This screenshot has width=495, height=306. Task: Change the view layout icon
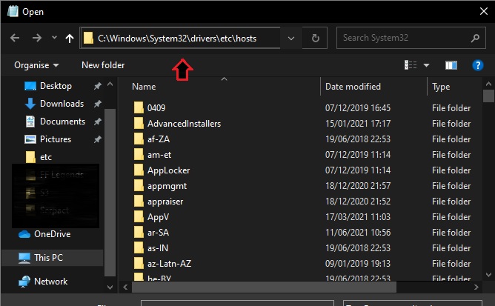(411, 65)
